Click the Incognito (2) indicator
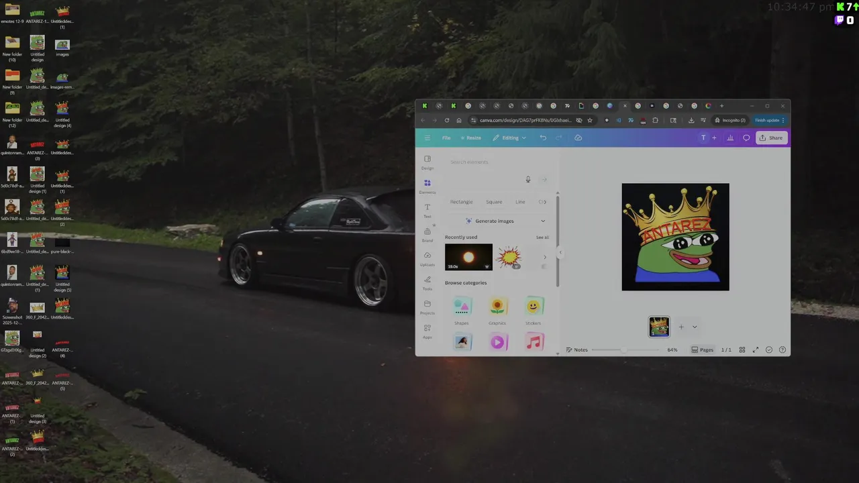859x483 pixels. tap(730, 120)
